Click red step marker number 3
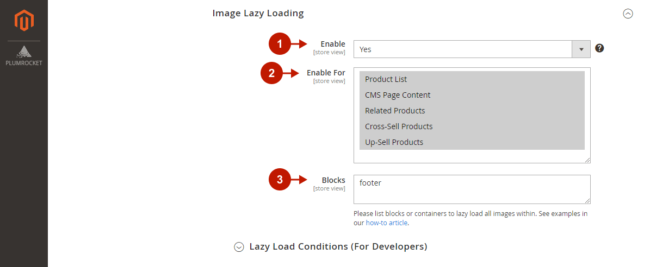This screenshot has height=267, width=656. click(280, 180)
